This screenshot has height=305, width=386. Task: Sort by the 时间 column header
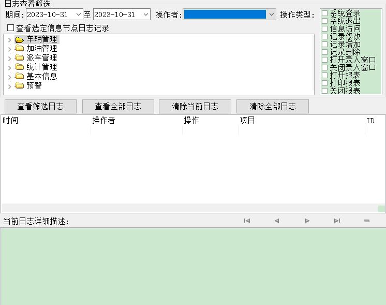pyautogui.click(x=46, y=121)
